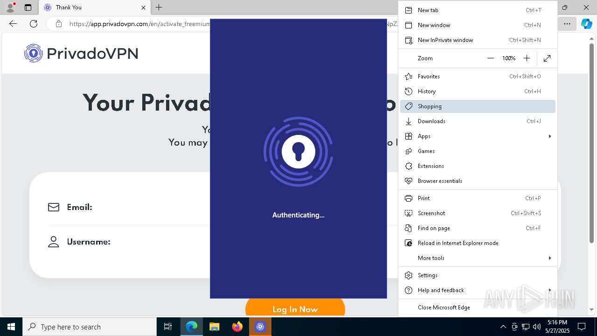Click the volume tray icon

[x=537, y=327]
